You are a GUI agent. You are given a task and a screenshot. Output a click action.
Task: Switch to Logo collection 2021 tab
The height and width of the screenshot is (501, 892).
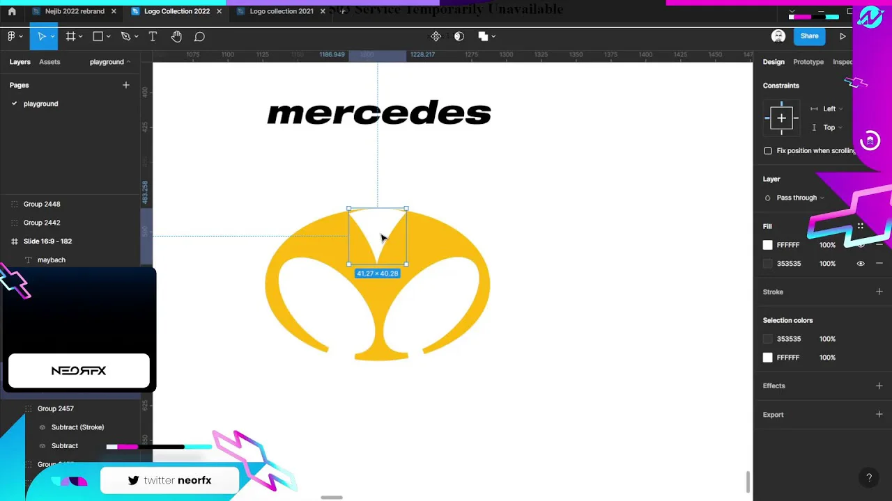282,11
